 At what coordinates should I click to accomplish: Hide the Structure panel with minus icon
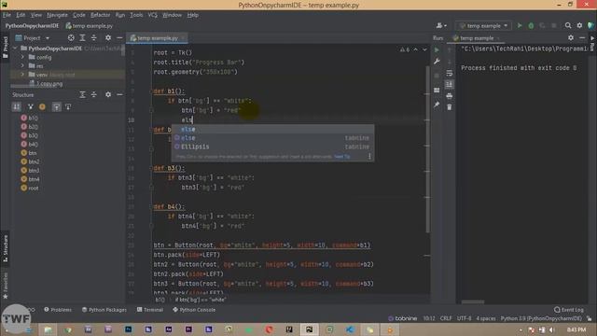click(x=119, y=94)
